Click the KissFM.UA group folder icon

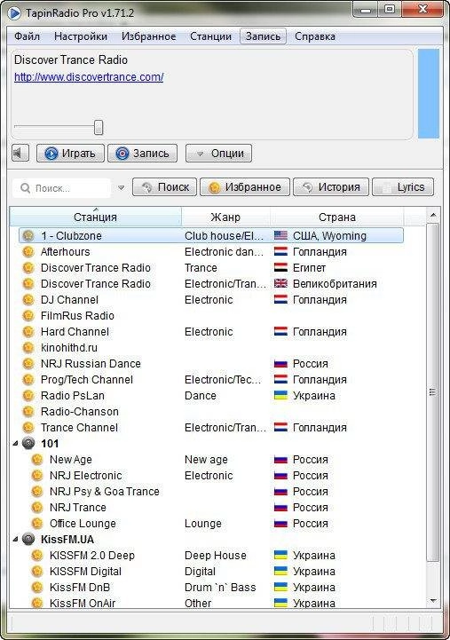tap(28, 539)
